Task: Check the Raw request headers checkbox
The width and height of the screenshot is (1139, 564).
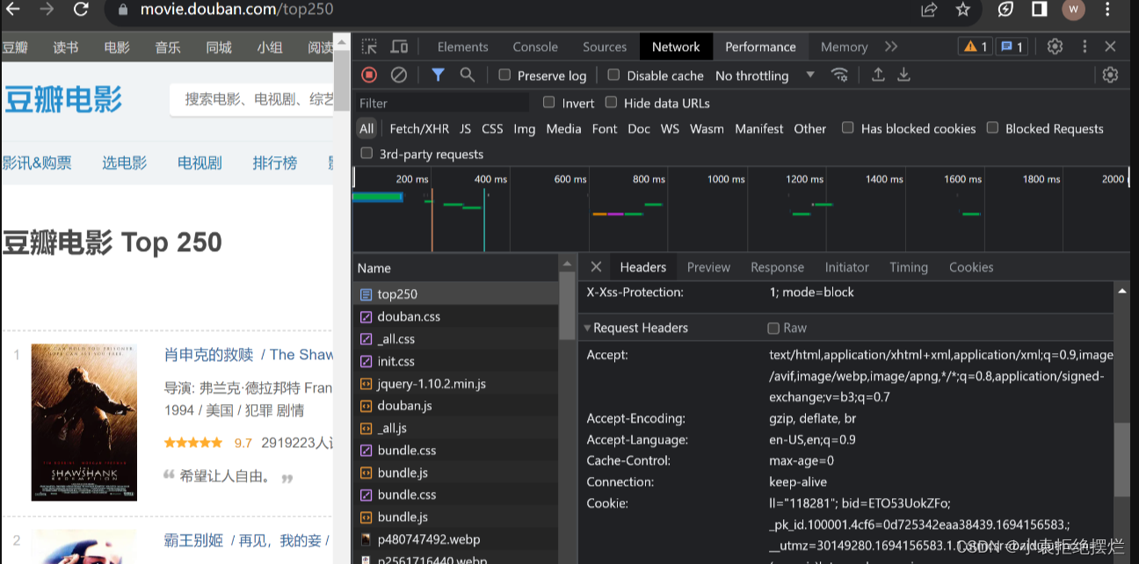Action: pyautogui.click(x=773, y=328)
